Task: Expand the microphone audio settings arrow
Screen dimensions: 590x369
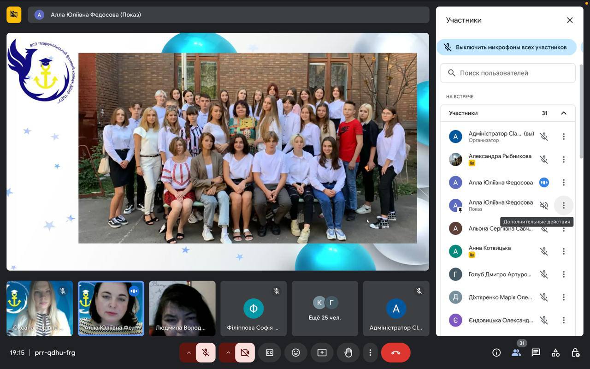Action: [x=189, y=352]
